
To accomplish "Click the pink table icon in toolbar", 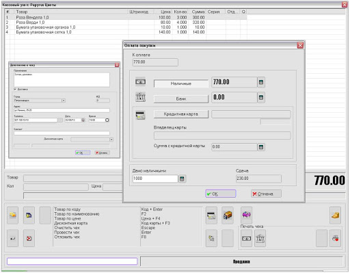I will 247,215.
